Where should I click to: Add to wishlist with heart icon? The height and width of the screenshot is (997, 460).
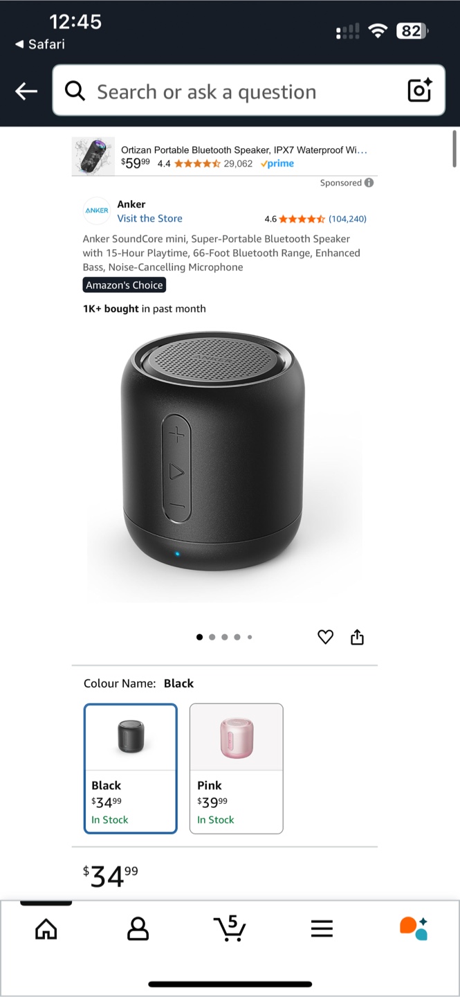325,637
